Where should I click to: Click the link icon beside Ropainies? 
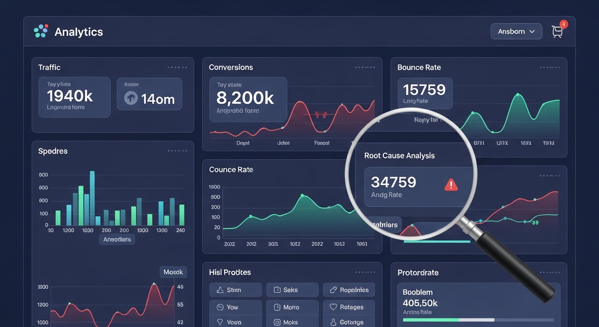pos(333,290)
